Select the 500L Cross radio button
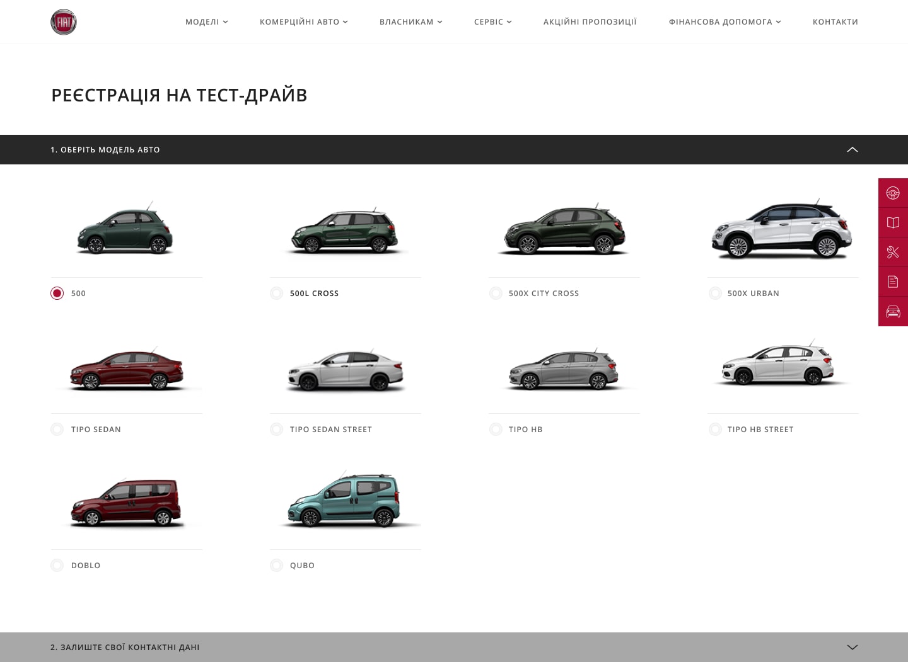The height and width of the screenshot is (662, 908). point(276,294)
